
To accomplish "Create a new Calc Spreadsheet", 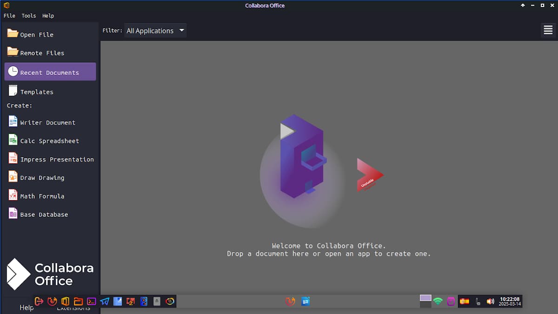I will (x=49, y=140).
